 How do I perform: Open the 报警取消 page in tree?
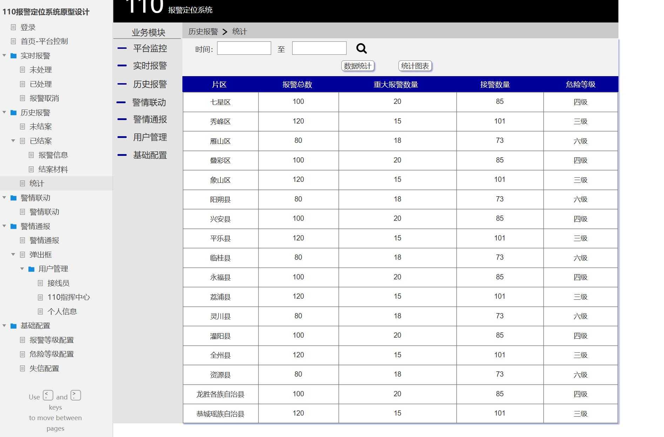44,98
